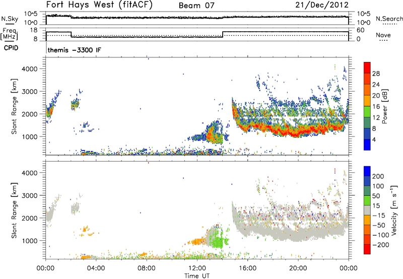The height and width of the screenshot is (279, 403).
Task: Click the 'N.Sky' legend label
Action: (10, 19)
